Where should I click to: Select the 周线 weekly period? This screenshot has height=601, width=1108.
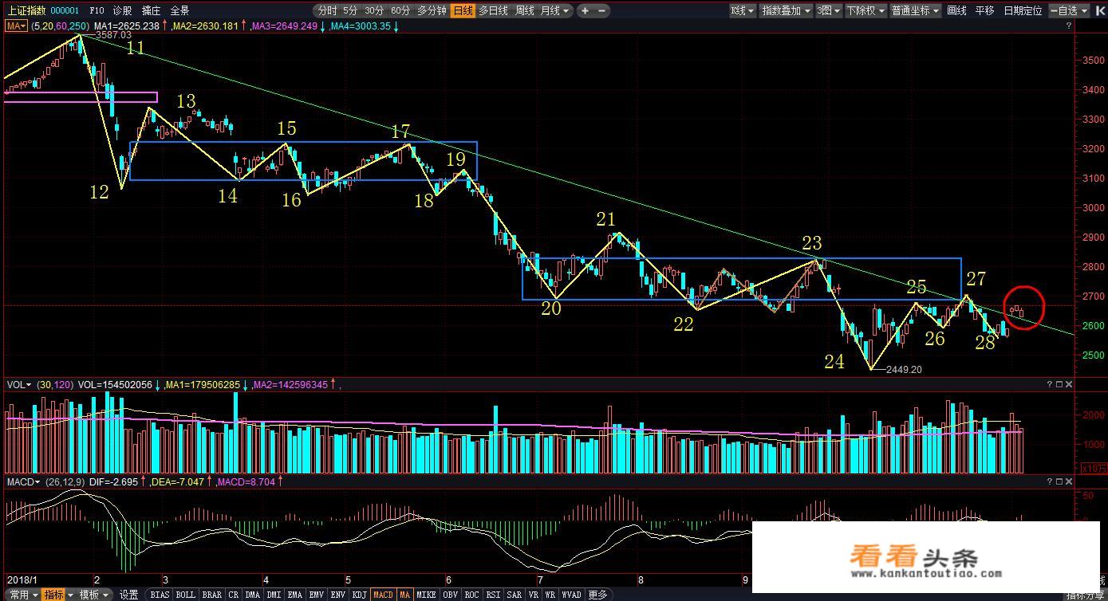tap(524, 11)
